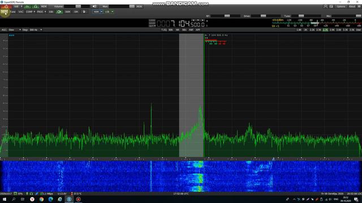Select the User filter preset
The image size is (362, 203).
click(359, 30)
